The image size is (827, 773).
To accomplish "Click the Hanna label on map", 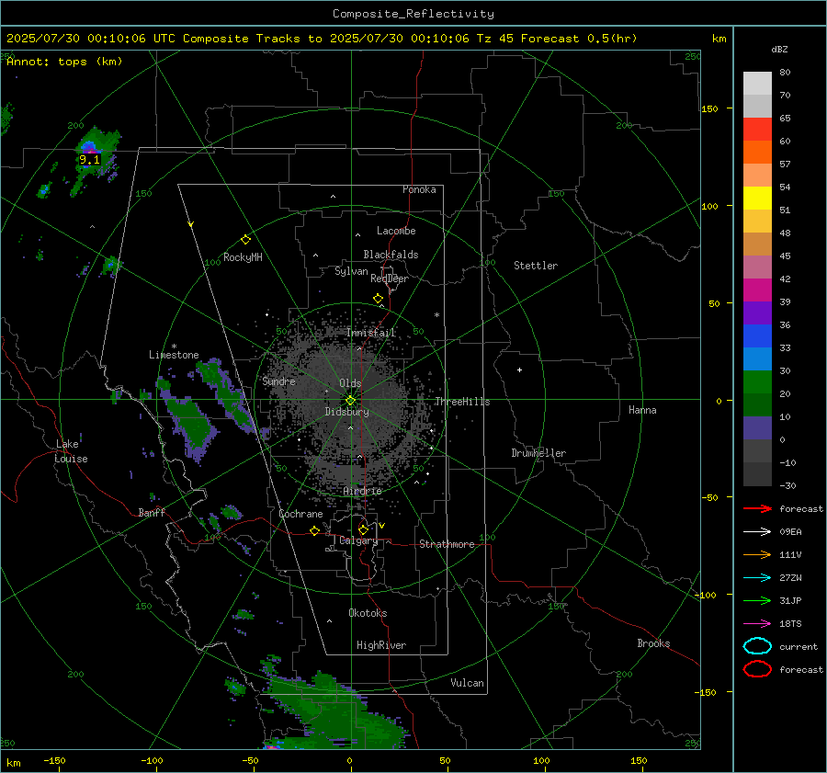I will coord(642,410).
